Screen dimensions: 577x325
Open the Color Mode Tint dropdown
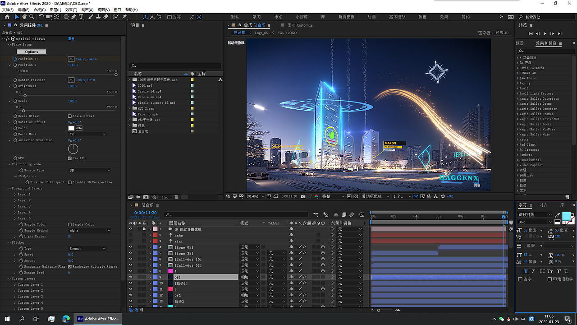pyautogui.click(x=87, y=134)
